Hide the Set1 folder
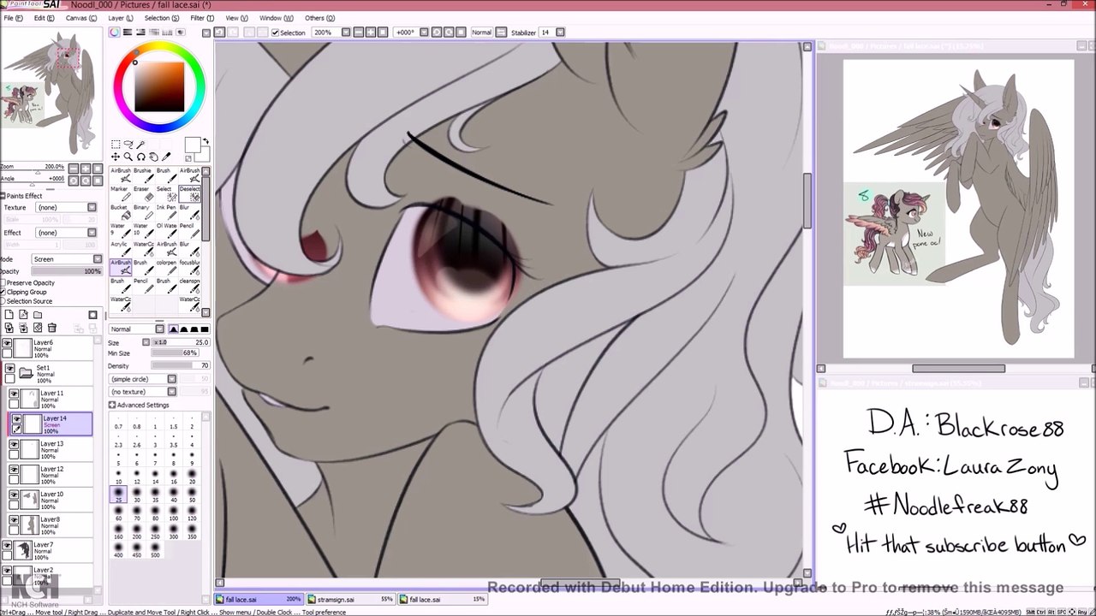Image resolution: width=1096 pixels, height=616 pixels. pyautogui.click(x=10, y=369)
